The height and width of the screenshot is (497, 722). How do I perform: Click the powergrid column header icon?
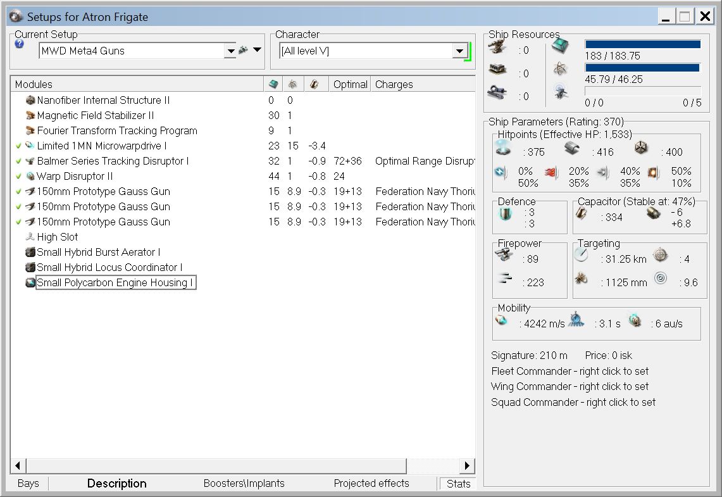292,84
